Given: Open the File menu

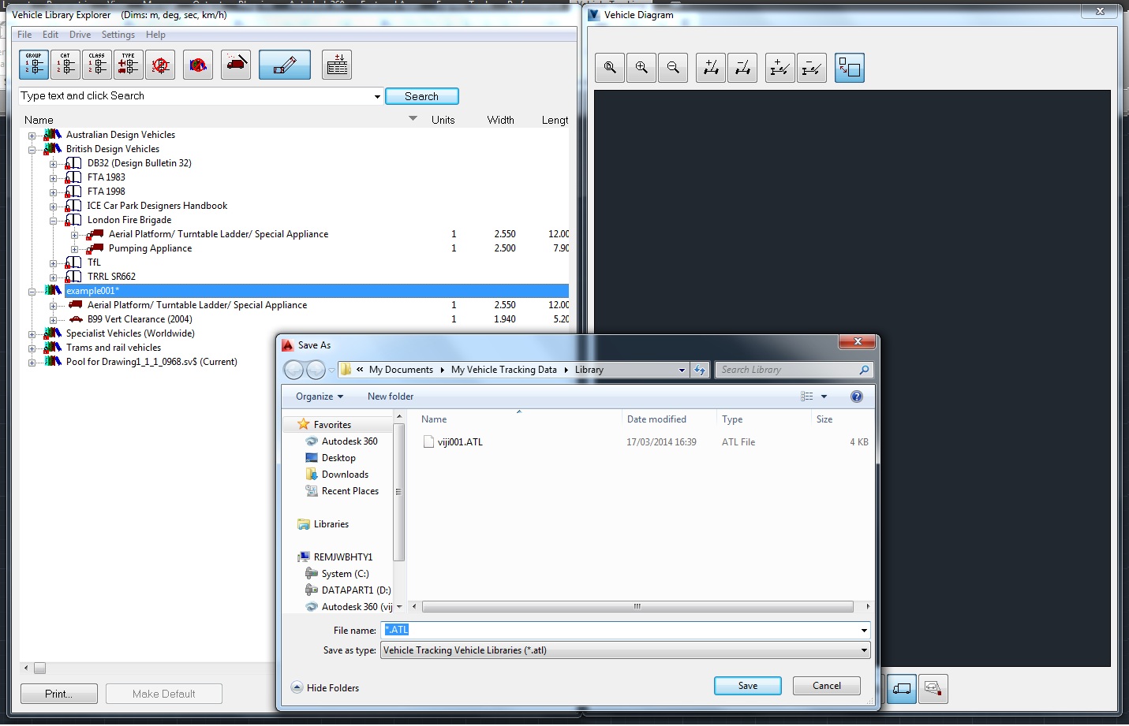Looking at the screenshot, I should (24, 35).
